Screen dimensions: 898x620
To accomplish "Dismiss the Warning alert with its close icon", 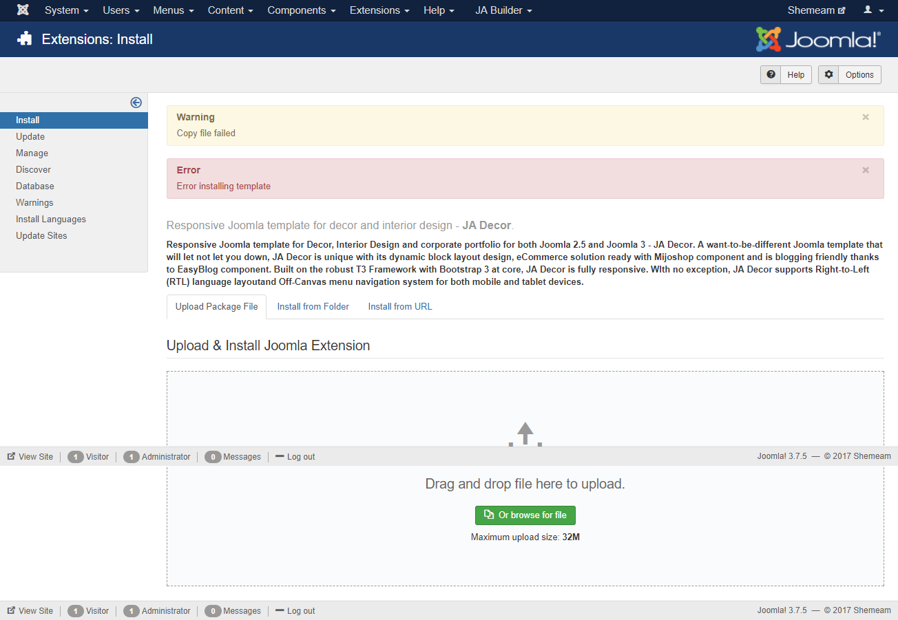I will tap(866, 117).
